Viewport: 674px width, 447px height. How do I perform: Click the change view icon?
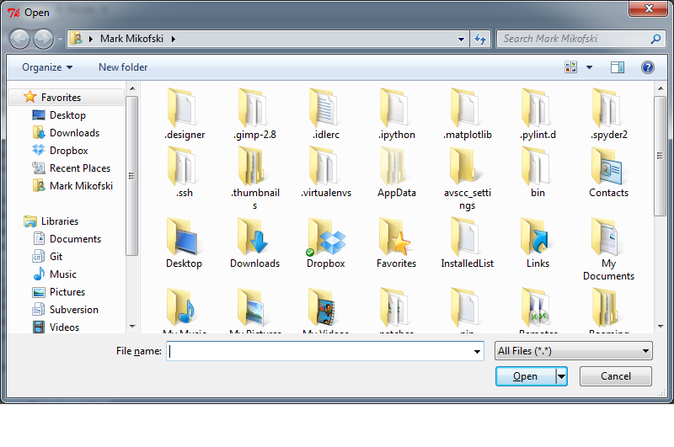tap(571, 67)
